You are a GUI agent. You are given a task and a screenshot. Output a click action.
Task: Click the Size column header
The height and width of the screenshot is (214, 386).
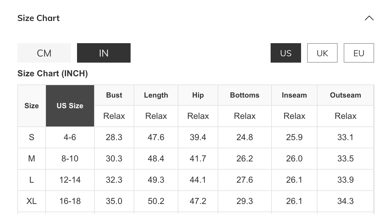(x=32, y=106)
